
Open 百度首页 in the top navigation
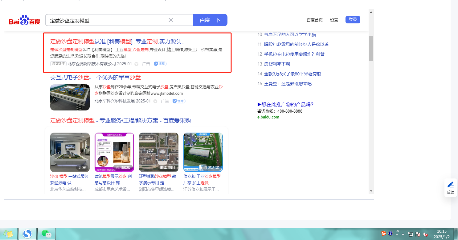(314, 20)
